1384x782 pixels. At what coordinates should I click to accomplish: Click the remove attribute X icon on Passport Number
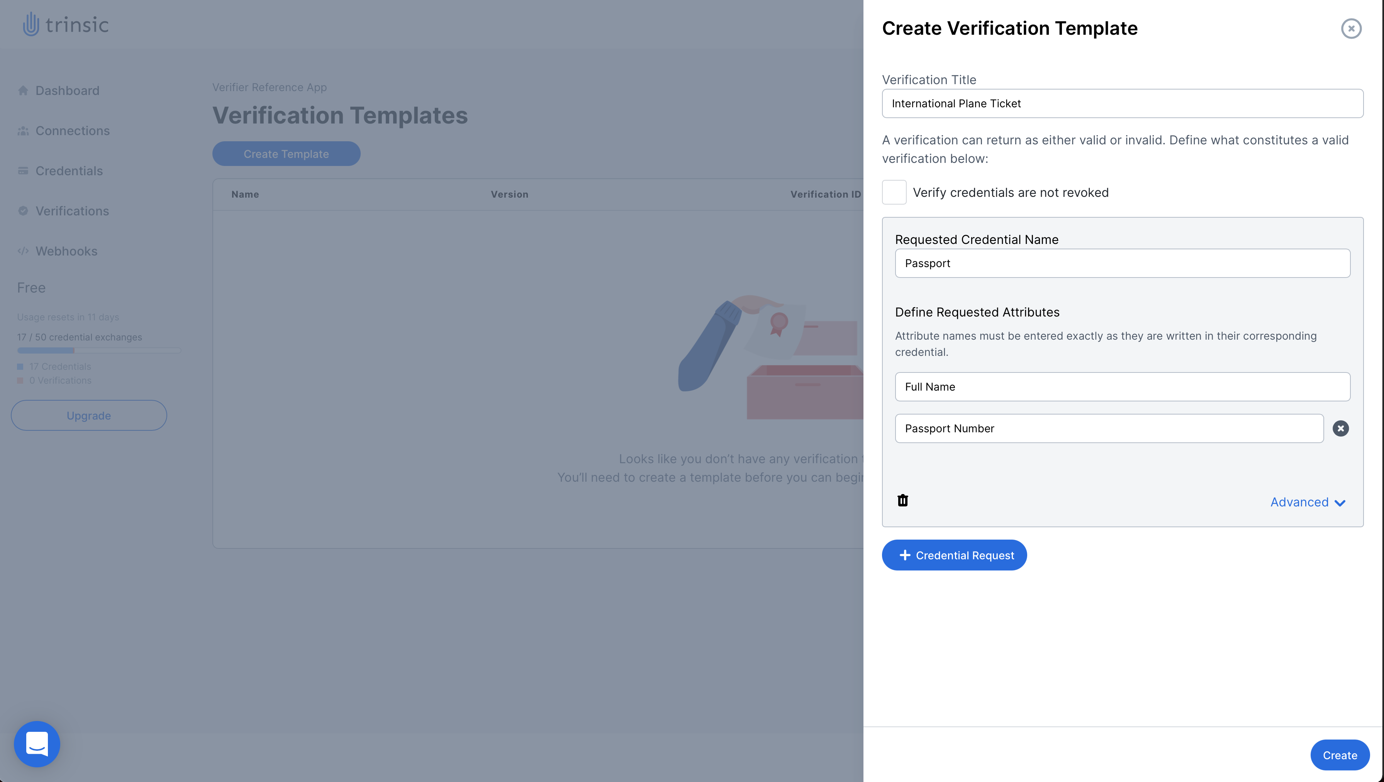(1341, 428)
